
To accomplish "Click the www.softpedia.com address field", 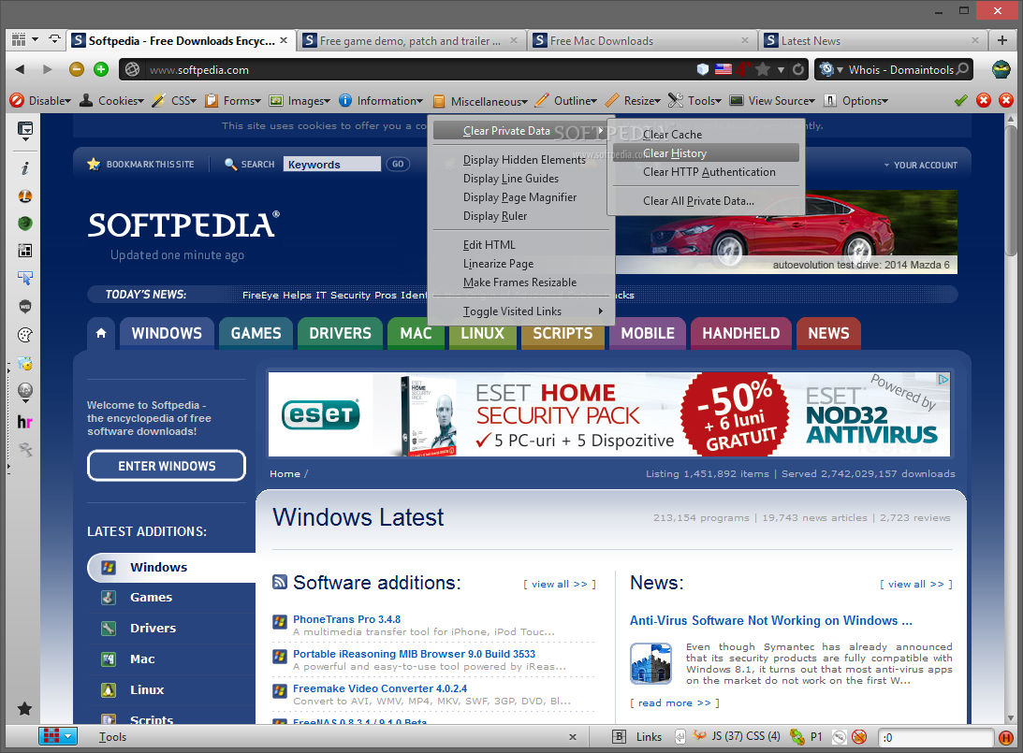I will click(x=417, y=69).
